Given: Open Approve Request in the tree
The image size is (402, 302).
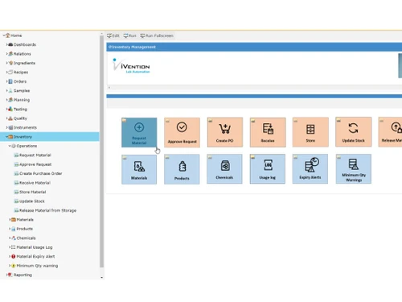Looking at the screenshot, I should tap(35, 164).
